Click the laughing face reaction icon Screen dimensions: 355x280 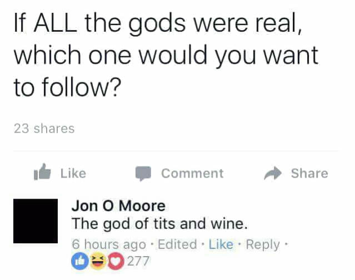(98, 261)
